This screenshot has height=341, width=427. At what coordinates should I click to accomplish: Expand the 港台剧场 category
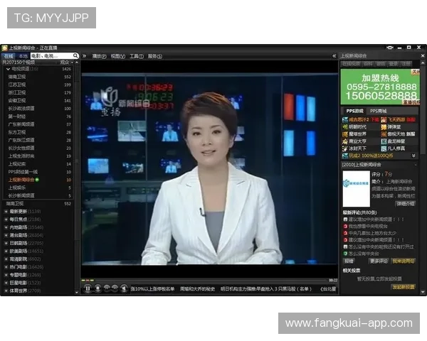(6, 235)
